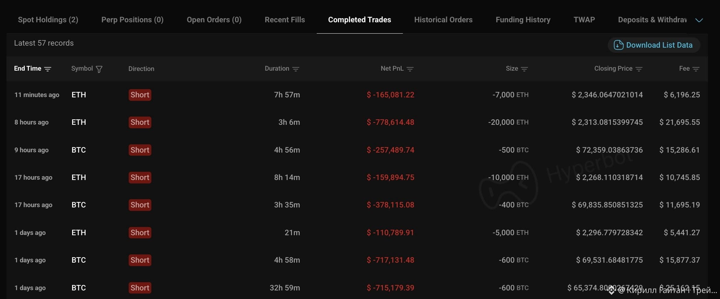
Task: Open the Symbol filter funnel icon
Action: coord(99,69)
